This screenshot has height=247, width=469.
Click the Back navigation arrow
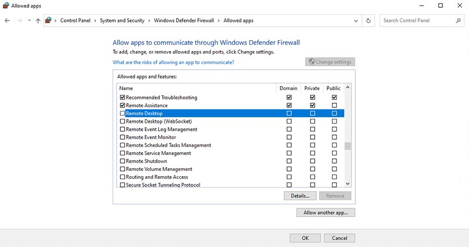pos(7,21)
